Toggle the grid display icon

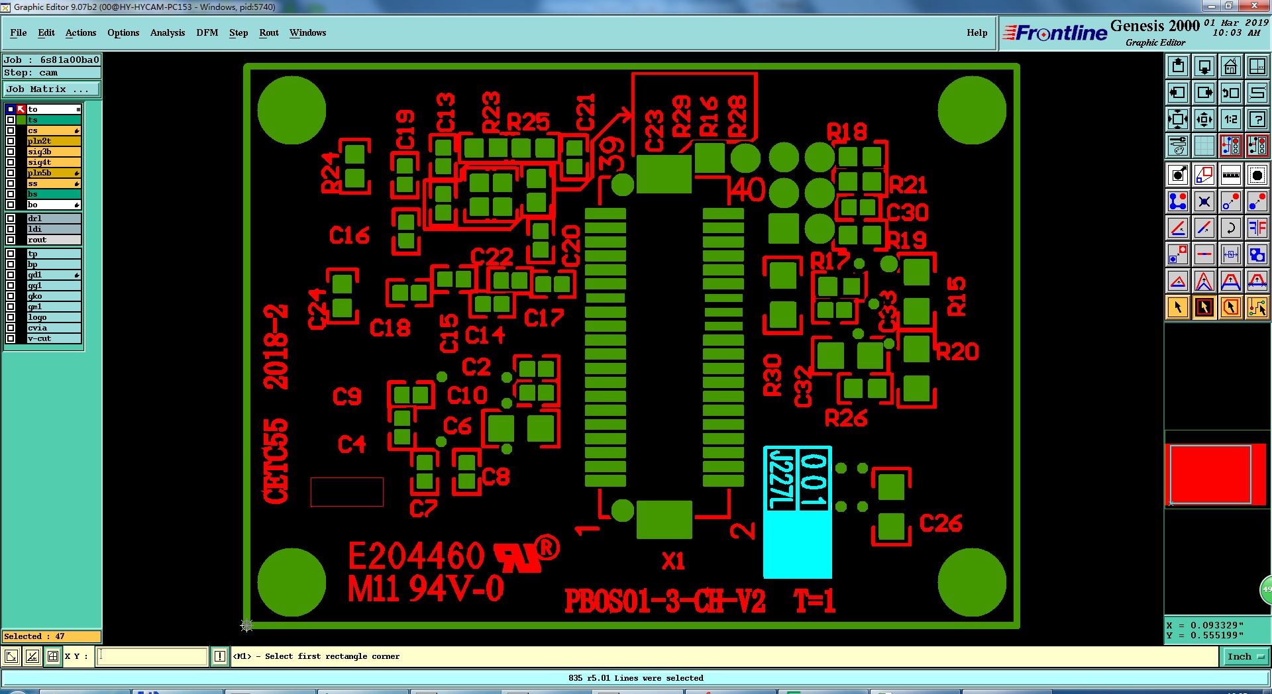pos(1204,146)
